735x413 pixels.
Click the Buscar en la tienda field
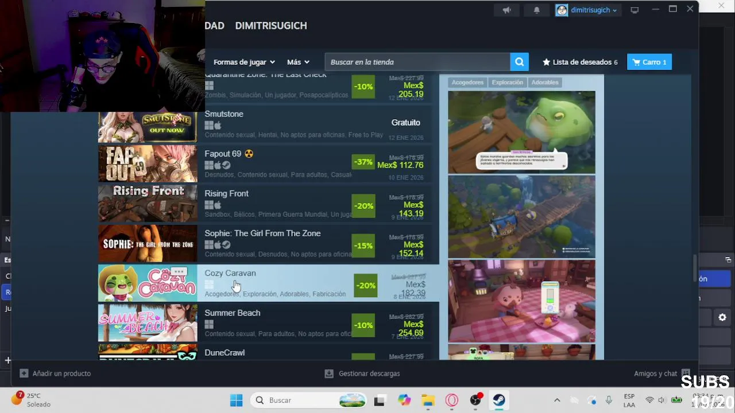pyautogui.click(x=417, y=62)
